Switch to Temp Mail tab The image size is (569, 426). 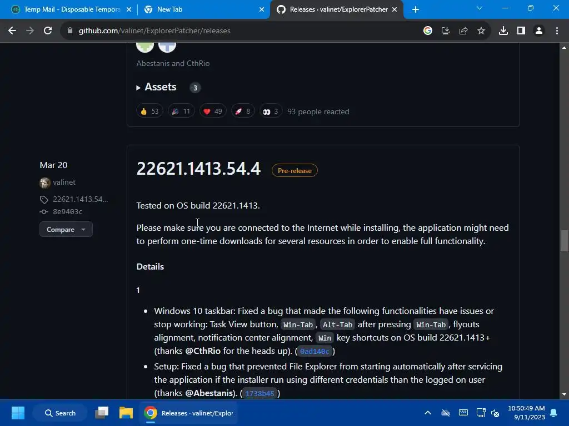click(72, 9)
